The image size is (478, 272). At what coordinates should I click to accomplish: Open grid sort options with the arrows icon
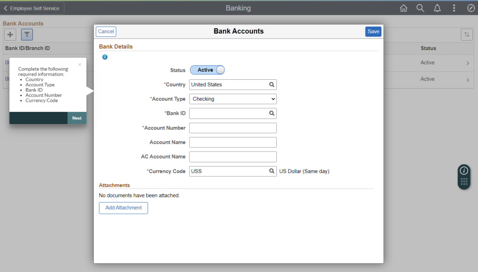(x=467, y=34)
